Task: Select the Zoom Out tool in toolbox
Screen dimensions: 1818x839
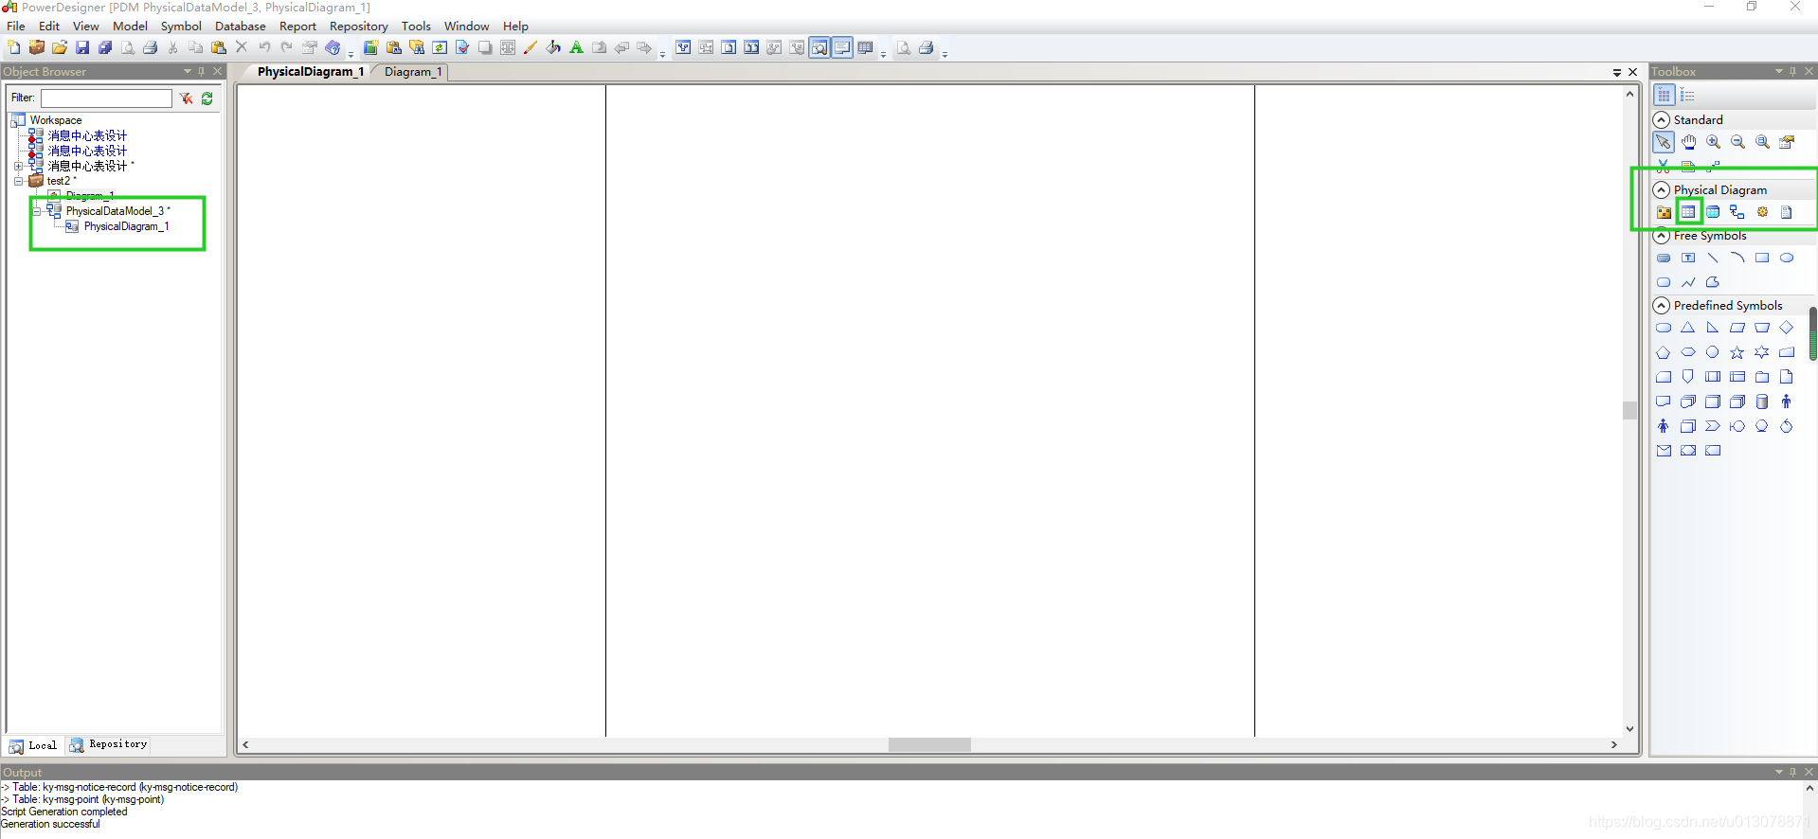Action: pyautogui.click(x=1737, y=142)
